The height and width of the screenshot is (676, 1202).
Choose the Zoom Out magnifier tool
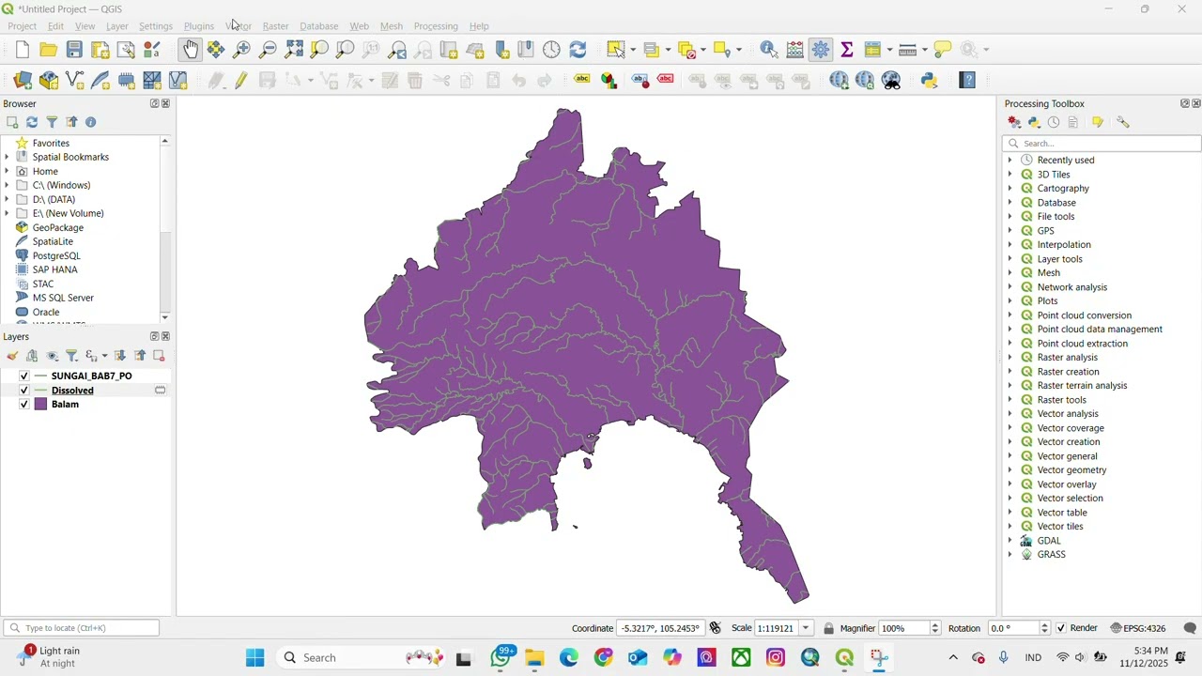tap(268, 50)
